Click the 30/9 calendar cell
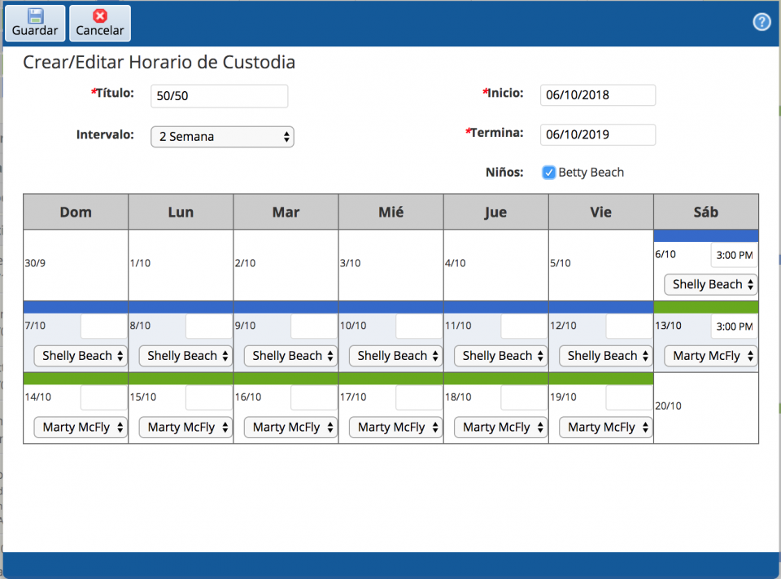The width and height of the screenshot is (781, 579). click(x=76, y=265)
